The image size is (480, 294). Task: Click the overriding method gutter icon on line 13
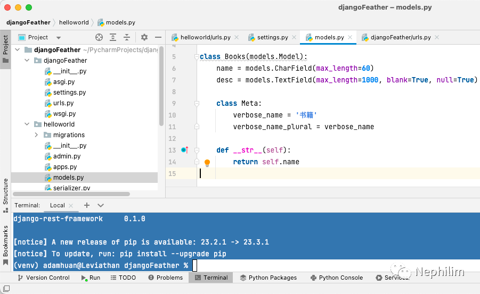[x=184, y=150]
